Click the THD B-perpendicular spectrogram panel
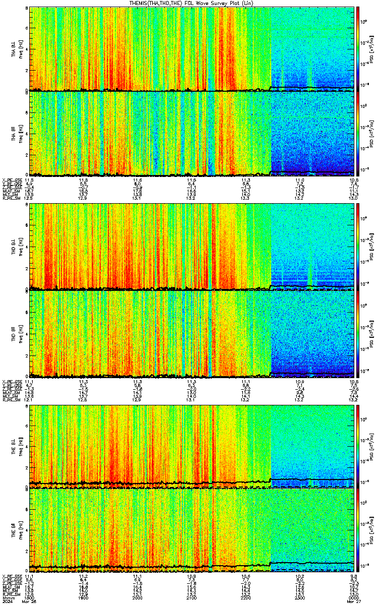The height and width of the screenshot is (605, 378). [192, 247]
